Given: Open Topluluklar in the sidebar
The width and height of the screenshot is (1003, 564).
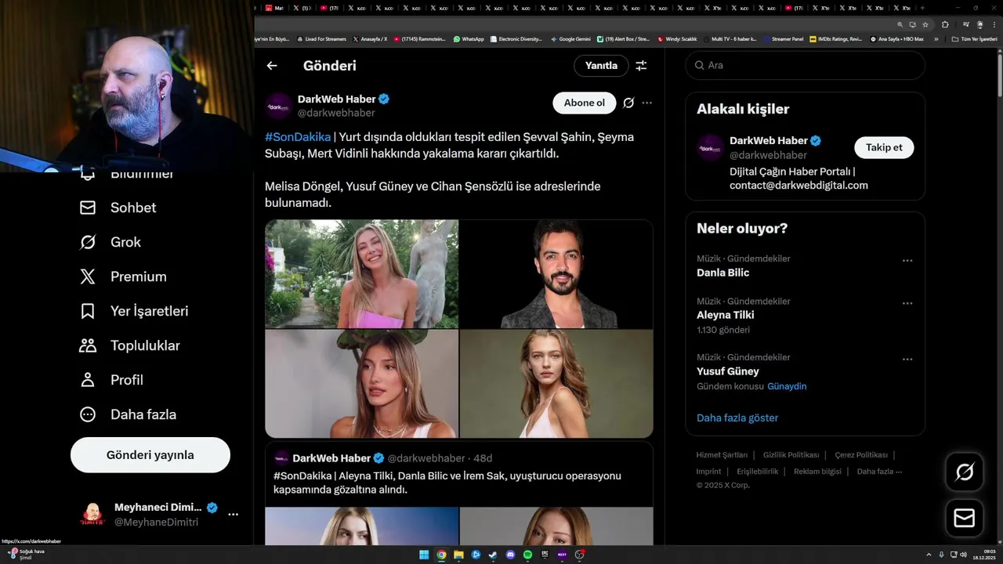Looking at the screenshot, I should click(129, 345).
